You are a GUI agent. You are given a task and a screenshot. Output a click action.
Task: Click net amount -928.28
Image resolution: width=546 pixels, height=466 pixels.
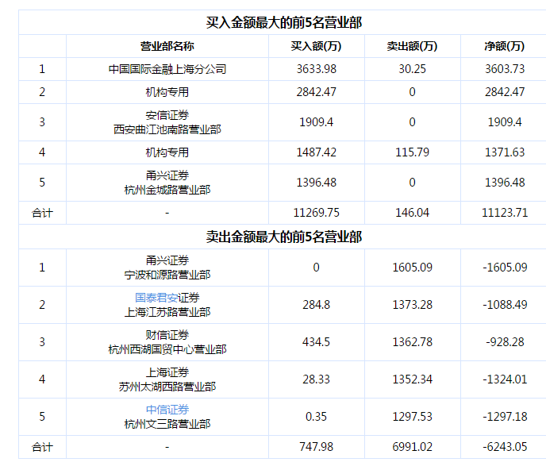pos(505,342)
